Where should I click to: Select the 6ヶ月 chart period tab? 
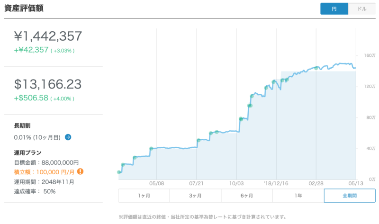[x=247, y=196]
